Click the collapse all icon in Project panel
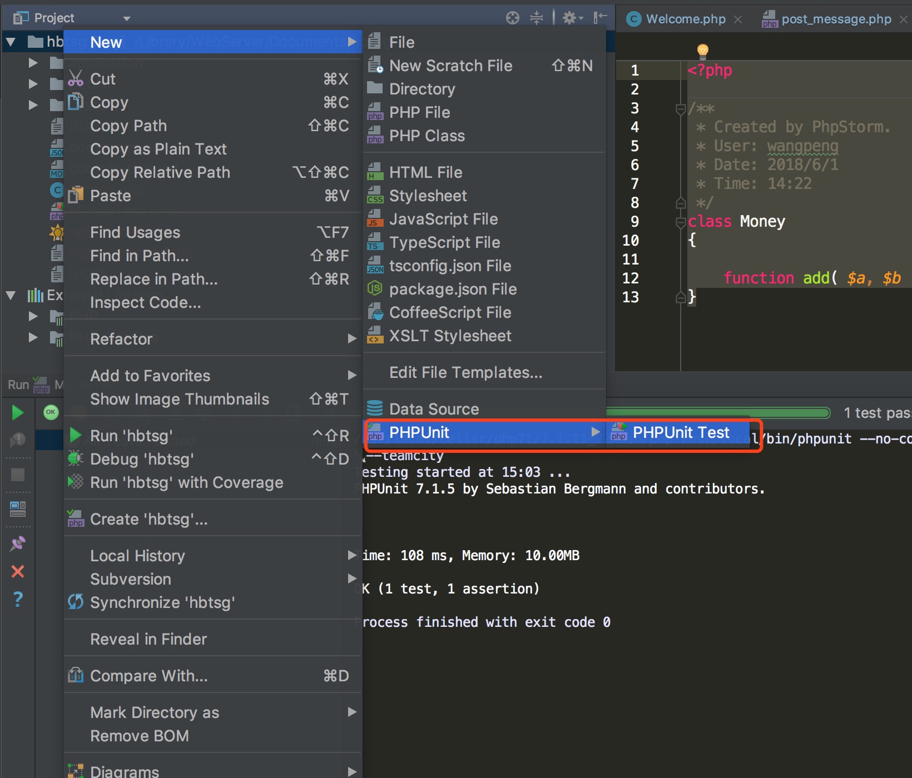Screen dimensions: 912x778 pyautogui.click(x=536, y=18)
